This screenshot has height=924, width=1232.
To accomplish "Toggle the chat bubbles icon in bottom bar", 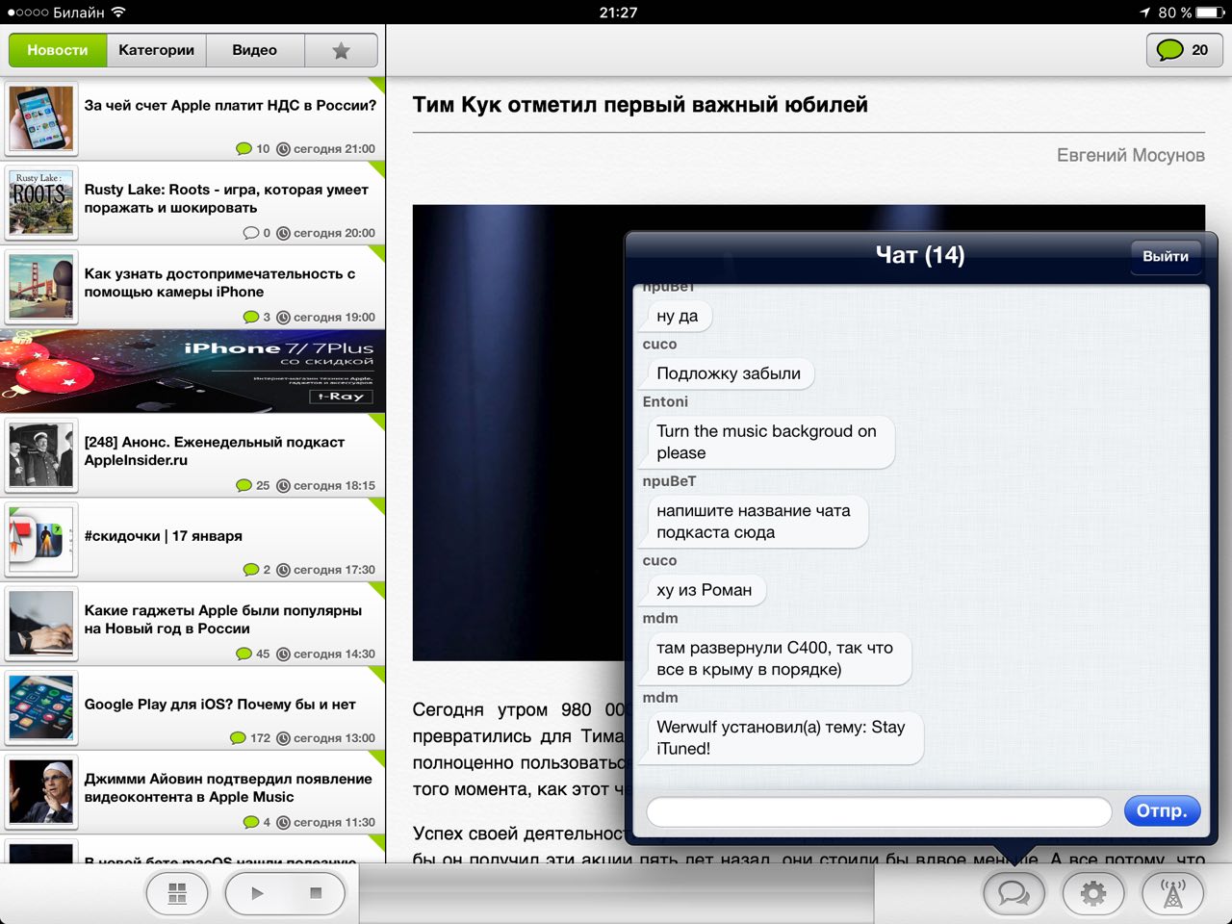I will click(1014, 893).
